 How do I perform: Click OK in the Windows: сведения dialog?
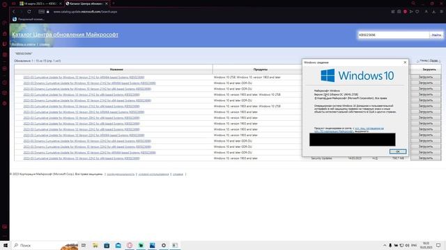point(398,151)
